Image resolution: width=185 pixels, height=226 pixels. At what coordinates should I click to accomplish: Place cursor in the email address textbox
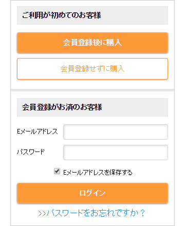116,132
